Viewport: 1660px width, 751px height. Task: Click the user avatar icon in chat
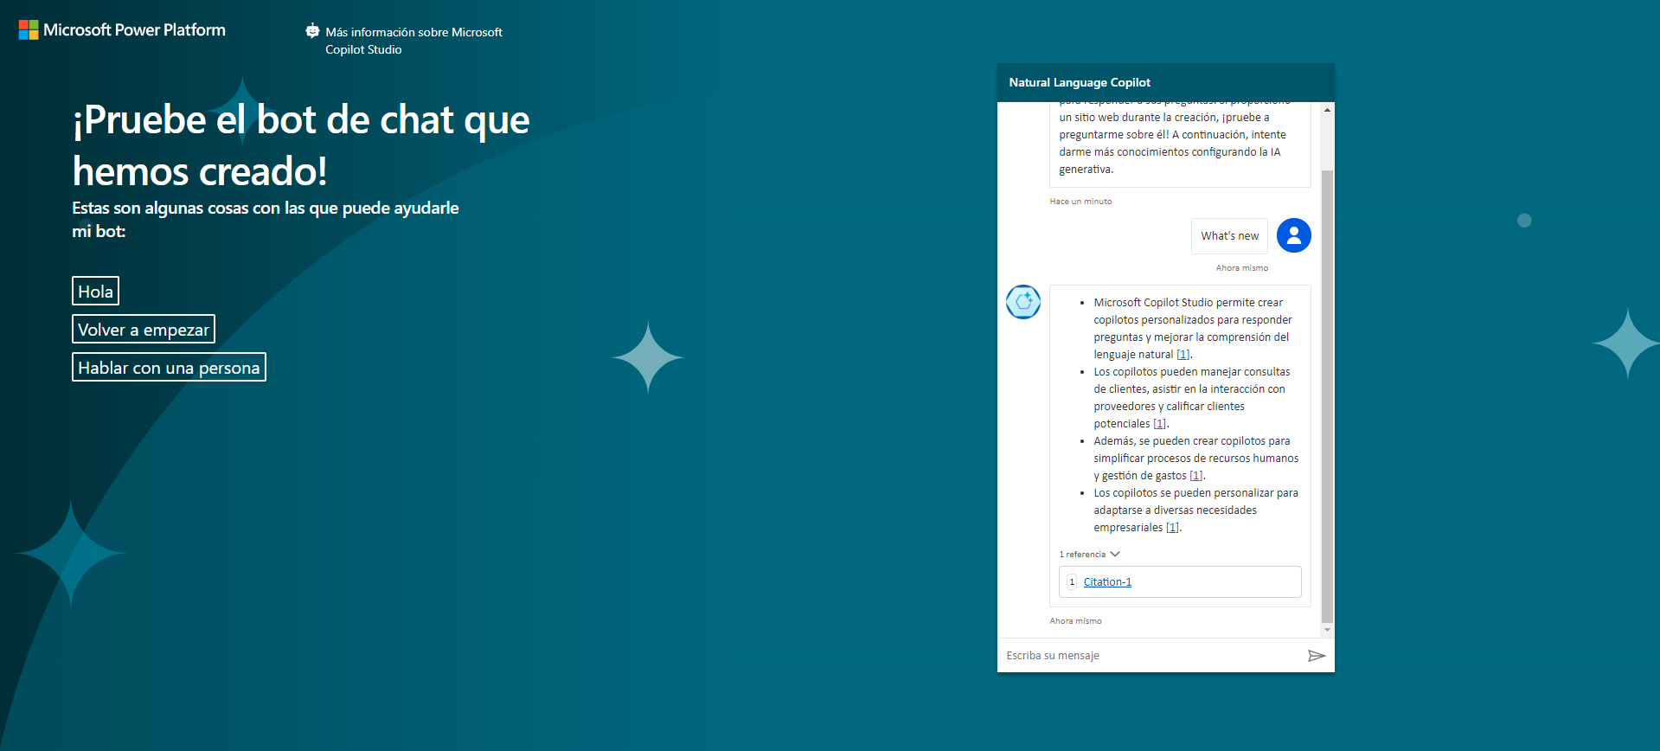click(1293, 235)
